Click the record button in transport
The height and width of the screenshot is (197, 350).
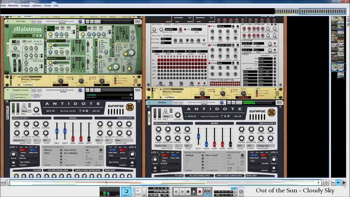(200, 192)
